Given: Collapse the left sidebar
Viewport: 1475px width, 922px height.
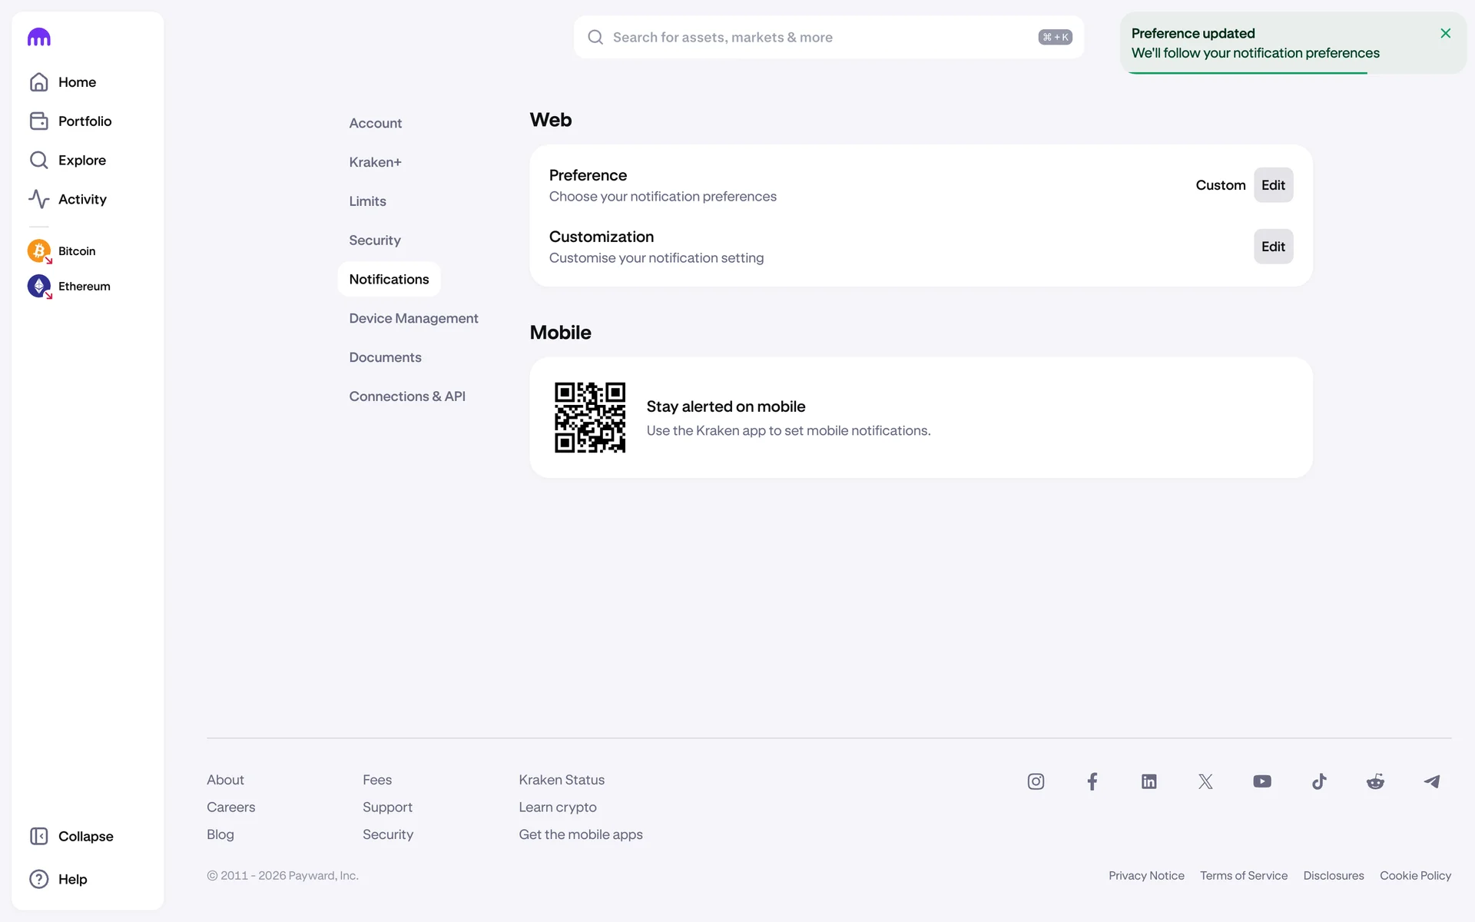Looking at the screenshot, I should click(71, 836).
